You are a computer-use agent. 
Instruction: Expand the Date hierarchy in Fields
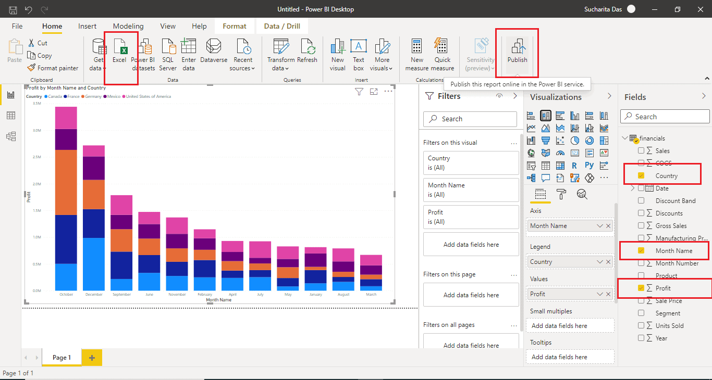coord(633,188)
